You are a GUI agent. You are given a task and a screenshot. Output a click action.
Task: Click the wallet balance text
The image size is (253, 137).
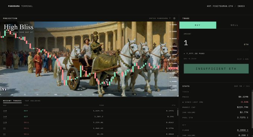tap(190, 59)
